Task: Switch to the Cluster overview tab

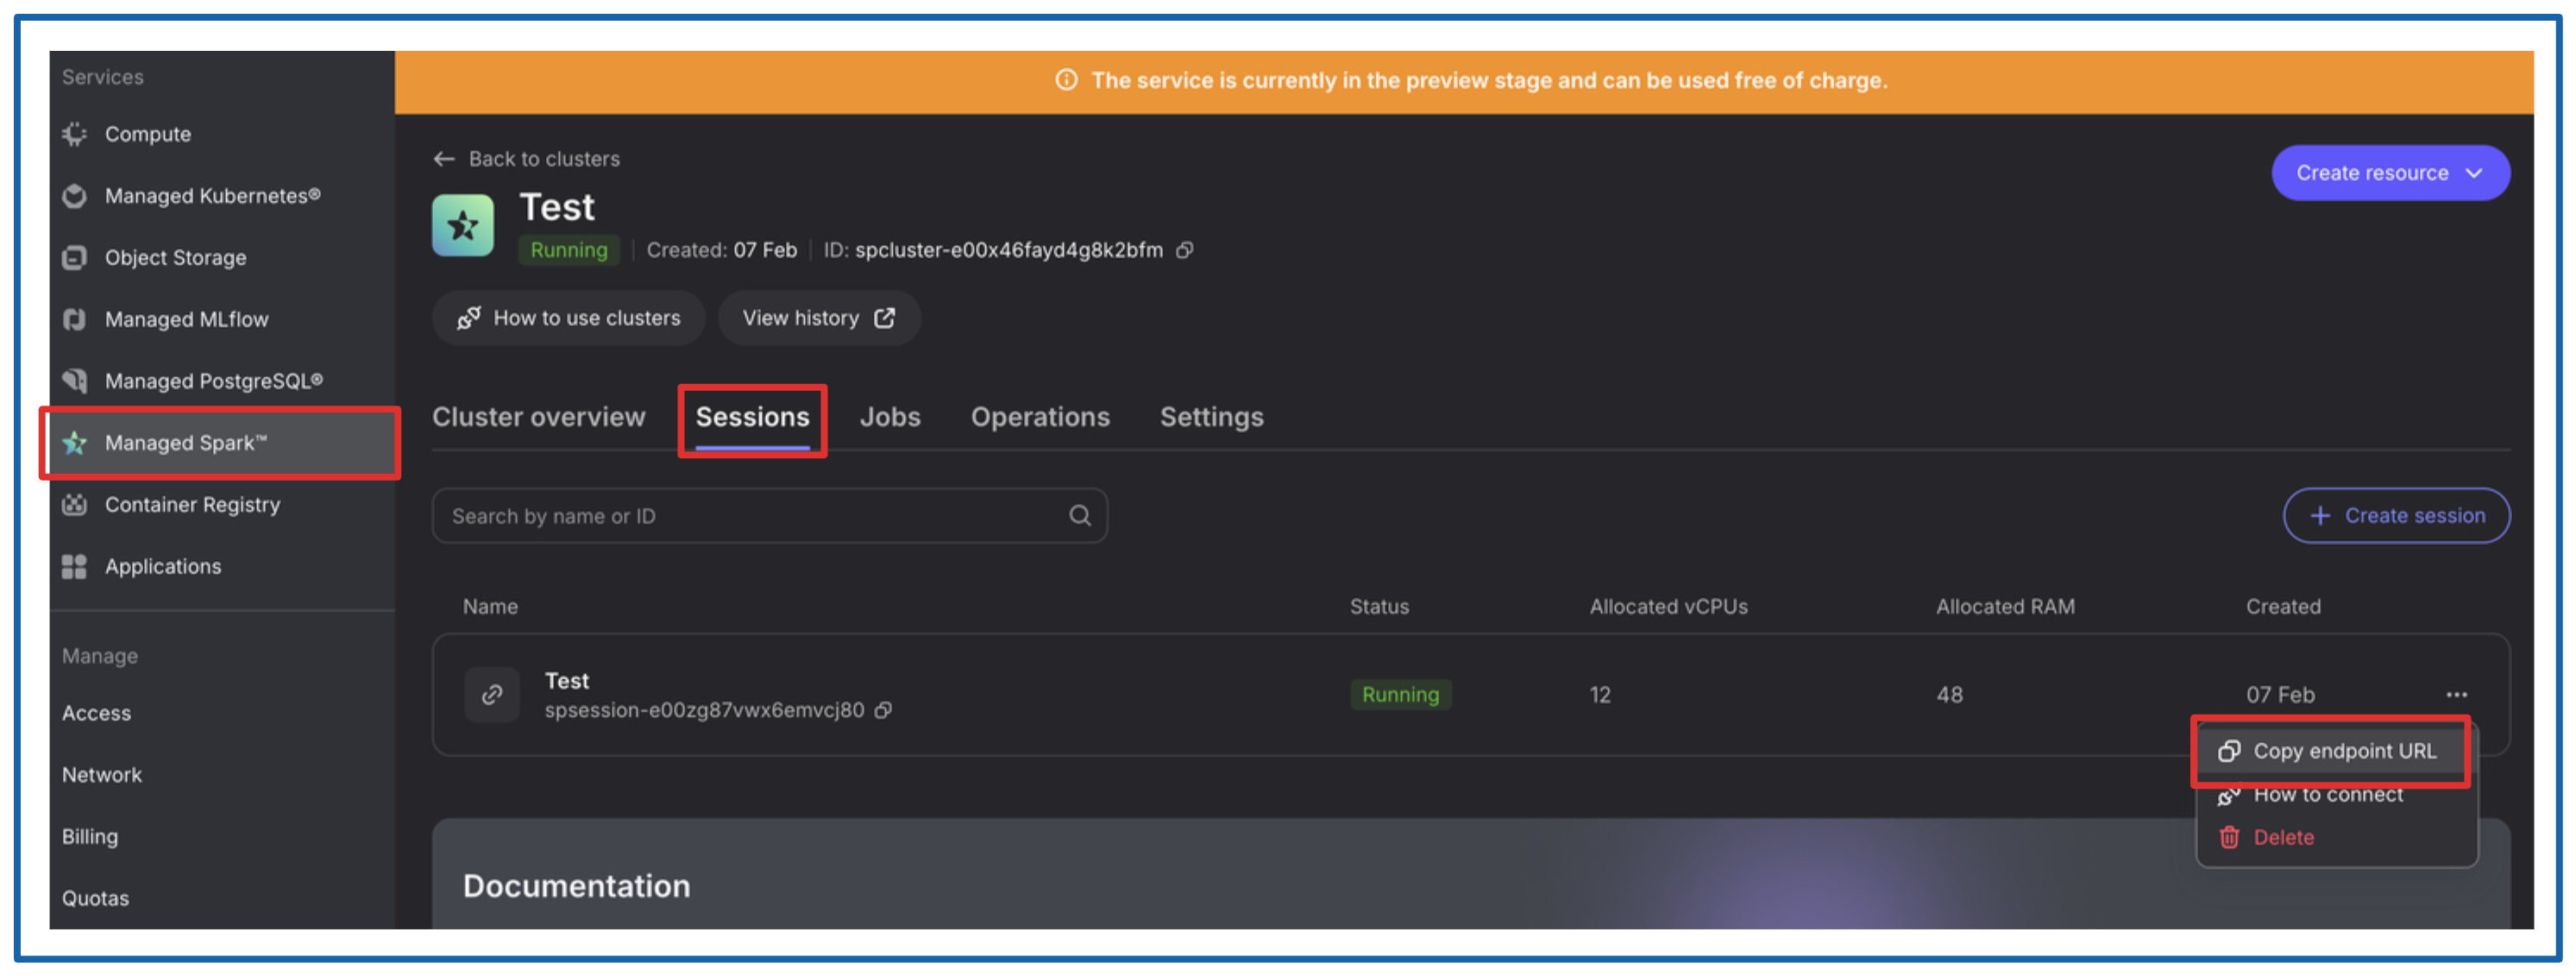Action: click(538, 417)
